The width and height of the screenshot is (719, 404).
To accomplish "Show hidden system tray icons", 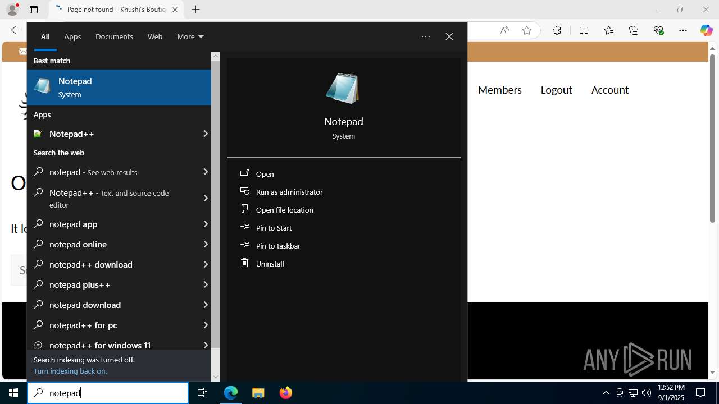I will [x=606, y=393].
